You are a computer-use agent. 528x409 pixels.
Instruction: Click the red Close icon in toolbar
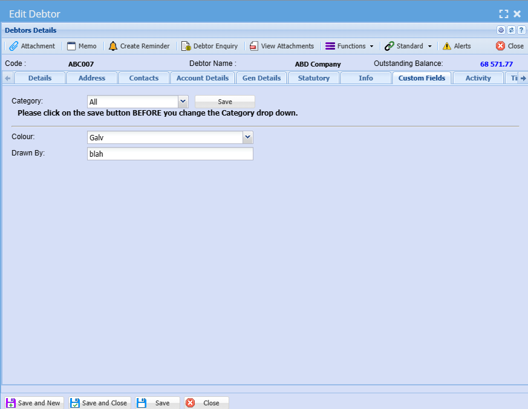point(500,46)
